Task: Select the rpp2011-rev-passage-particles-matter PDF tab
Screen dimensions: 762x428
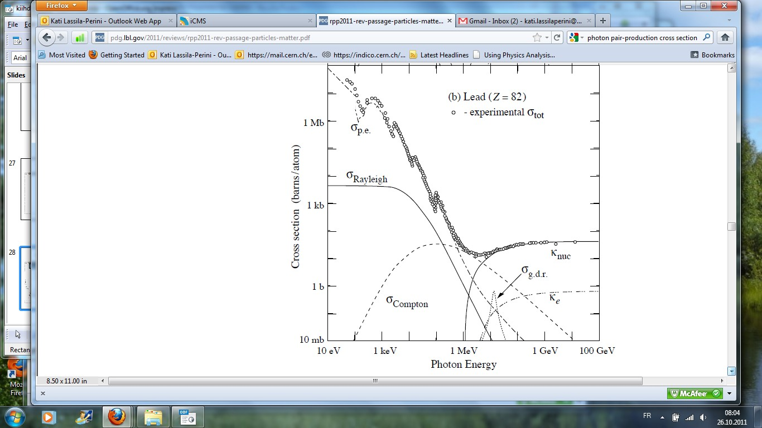Action: [x=386, y=21]
